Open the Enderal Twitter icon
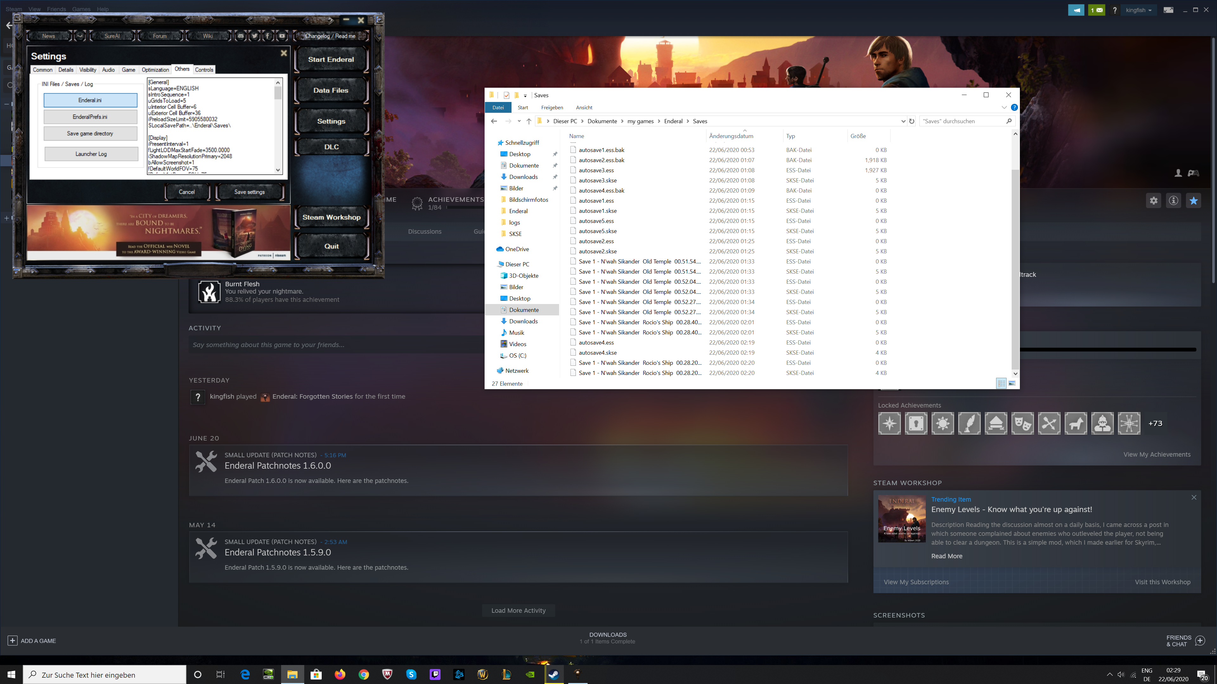 coord(254,36)
